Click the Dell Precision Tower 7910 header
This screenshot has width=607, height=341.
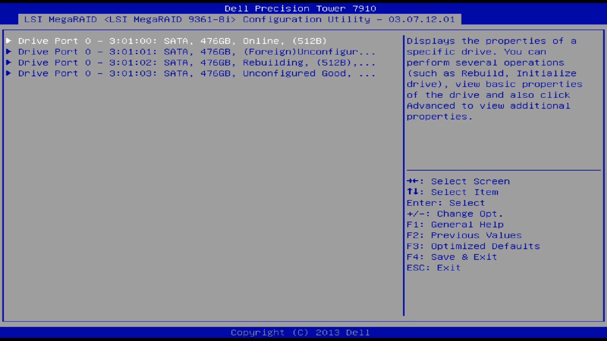(300, 8)
